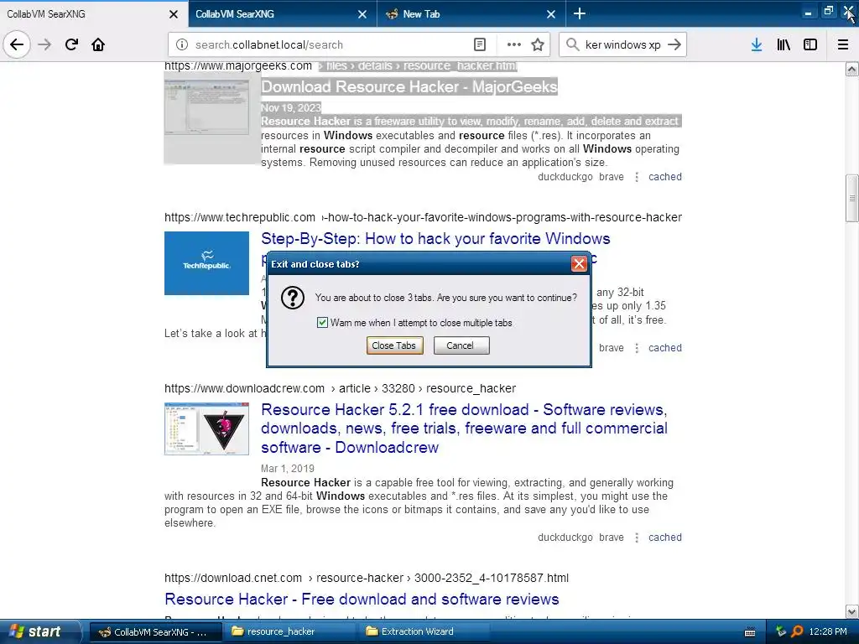Switch to resource_hacker folder in taskbar
This screenshot has height=644, width=859.
289,632
